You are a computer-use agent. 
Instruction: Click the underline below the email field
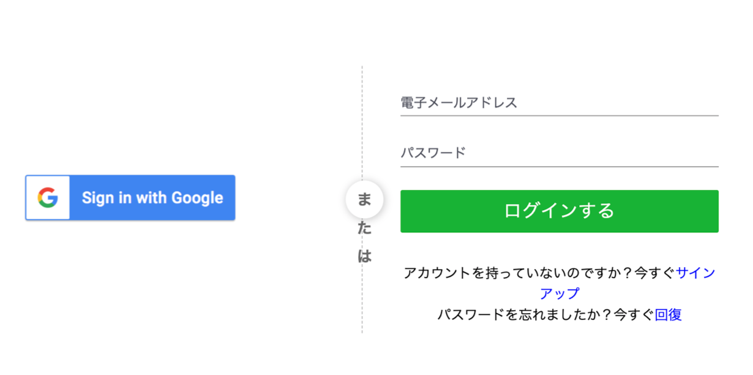coord(559,115)
